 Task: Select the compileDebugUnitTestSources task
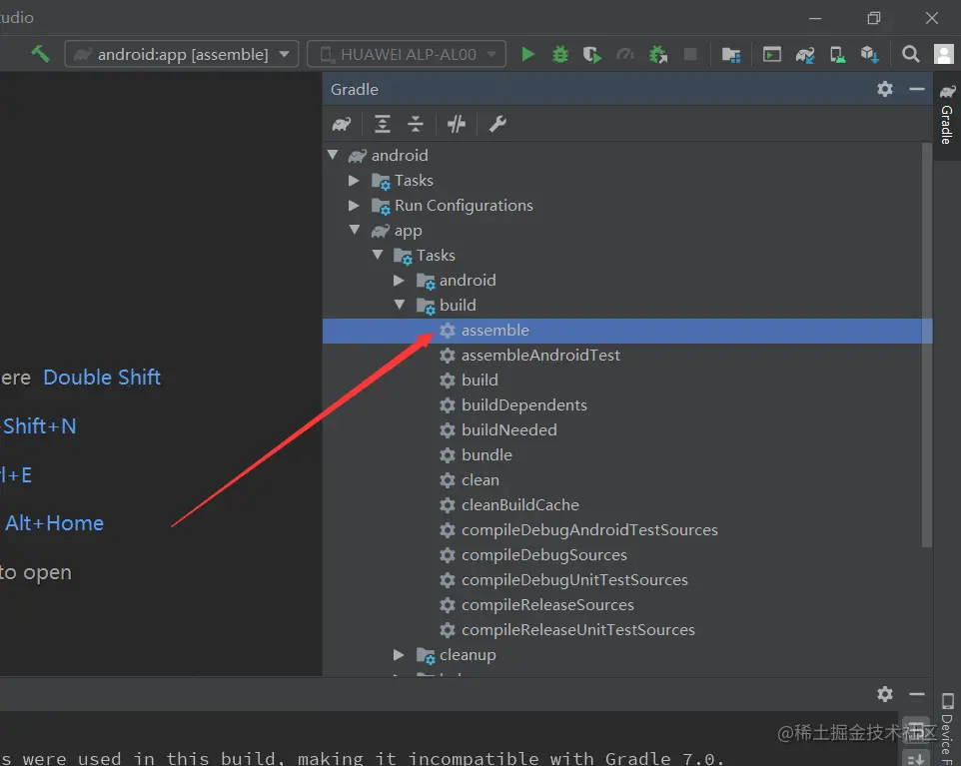574,579
